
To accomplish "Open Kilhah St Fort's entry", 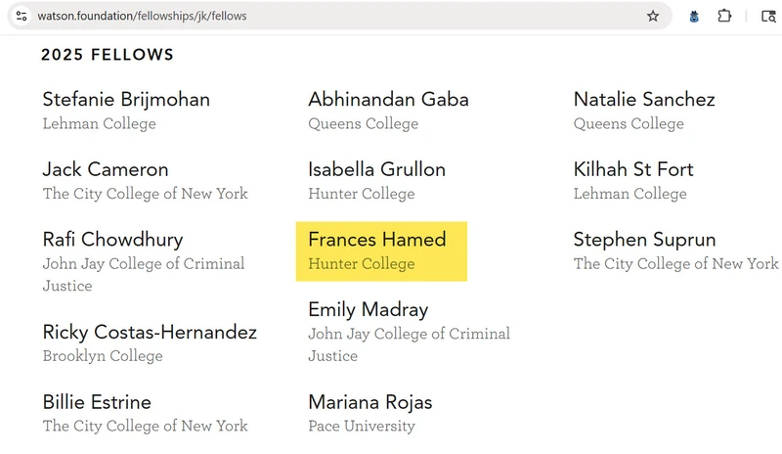I will point(633,169).
